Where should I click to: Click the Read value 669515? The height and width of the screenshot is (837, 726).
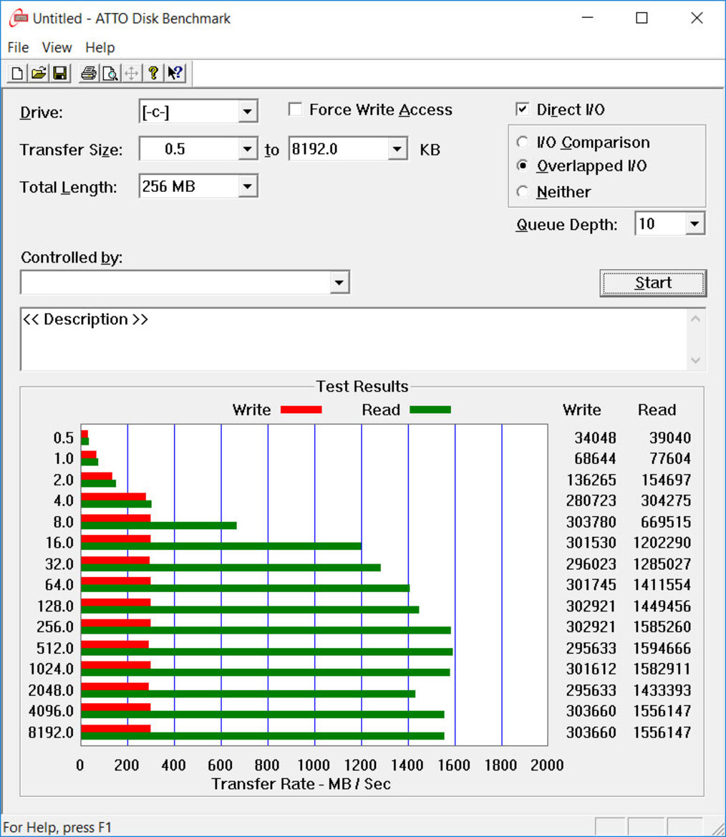coord(666,521)
